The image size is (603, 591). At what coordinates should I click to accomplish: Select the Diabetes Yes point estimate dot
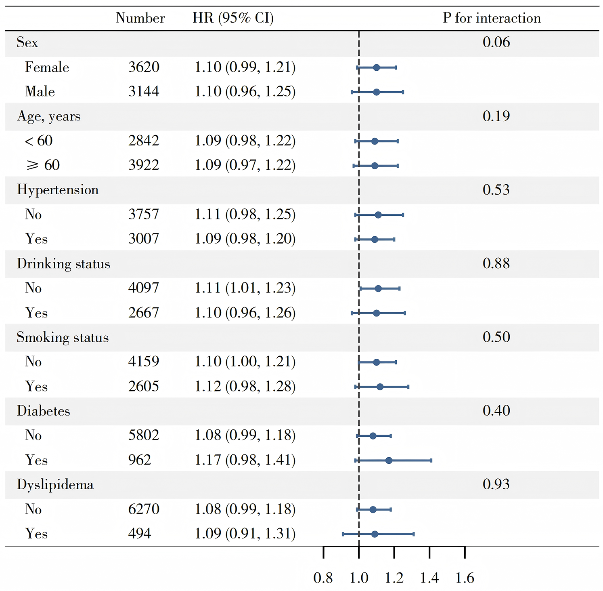point(389,460)
